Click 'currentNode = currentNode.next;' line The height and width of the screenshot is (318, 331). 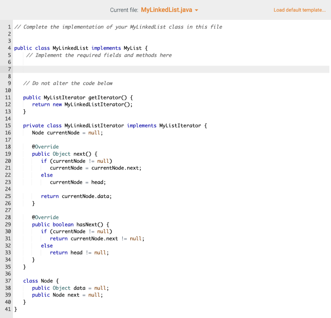(96, 168)
